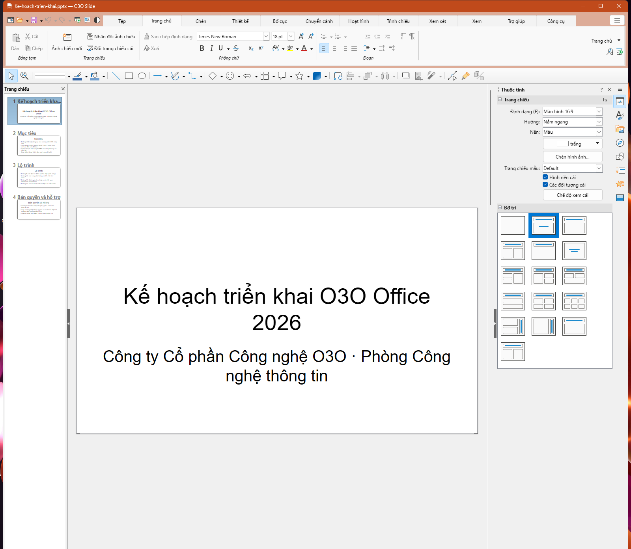Open the Navigator sidebar deck
The height and width of the screenshot is (549, 631).
pos(620,143)
